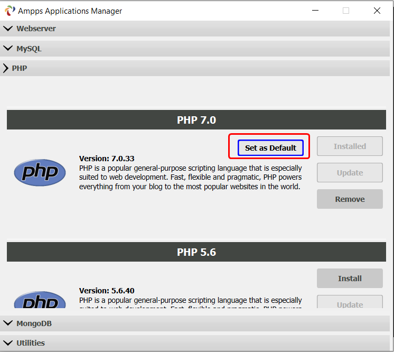Expand the MySQL section
Viewport: 394px width, 352px height.
point(195,49)
